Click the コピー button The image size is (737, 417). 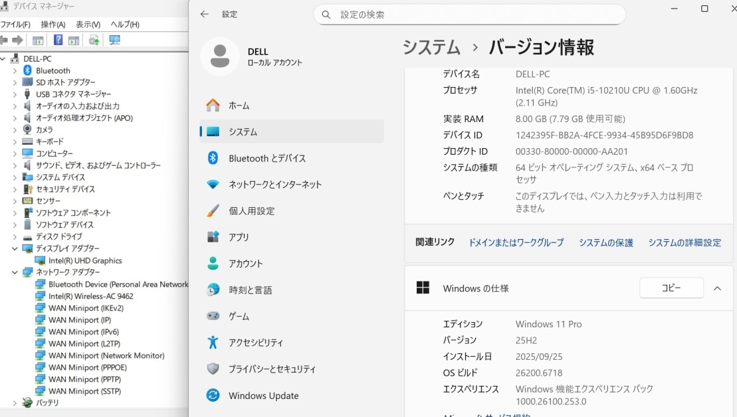[x=671, y=288]
